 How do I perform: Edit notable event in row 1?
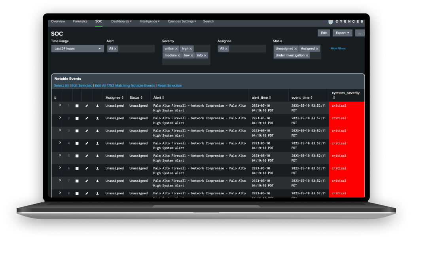click(87, 106)
